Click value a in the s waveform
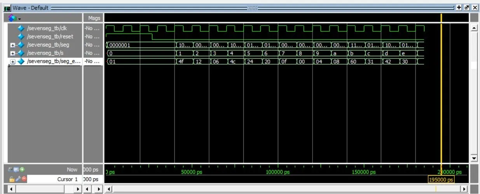 click(x=335, y=53)
